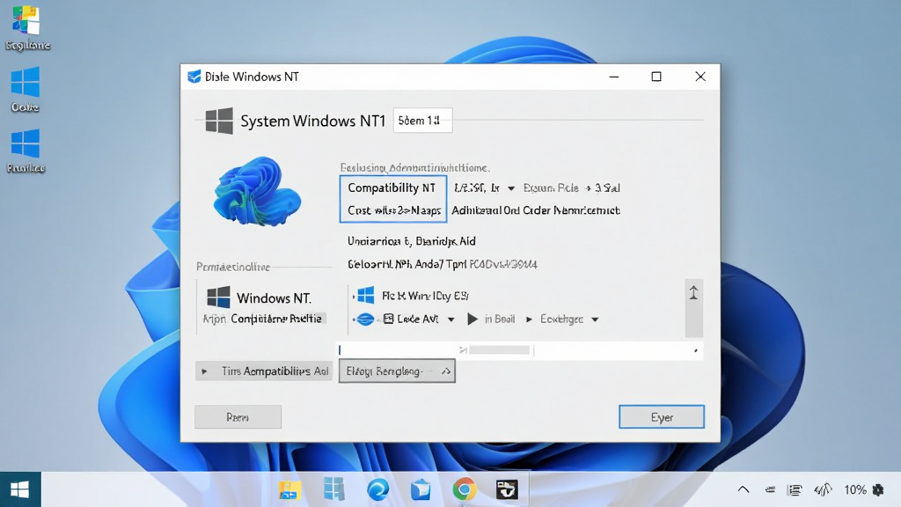
Task: Open the Eoxtelgee dropdown arrow
Action: [x=596, y=320]
